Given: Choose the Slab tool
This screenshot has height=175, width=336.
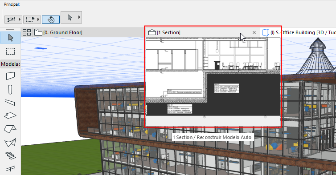Looking at the screenshot, I should [x=10, y=115].
